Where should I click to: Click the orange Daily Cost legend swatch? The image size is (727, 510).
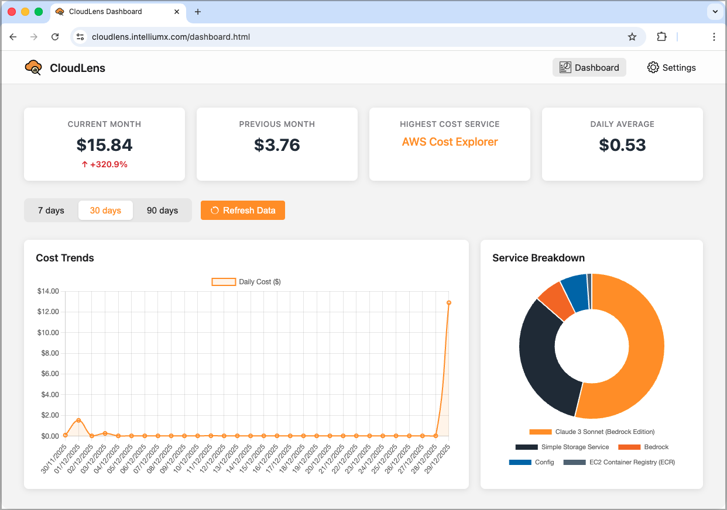pyautogui.click(x=223, y=281)
